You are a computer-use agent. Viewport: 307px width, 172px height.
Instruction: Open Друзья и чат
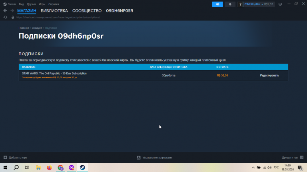point(290,158)
